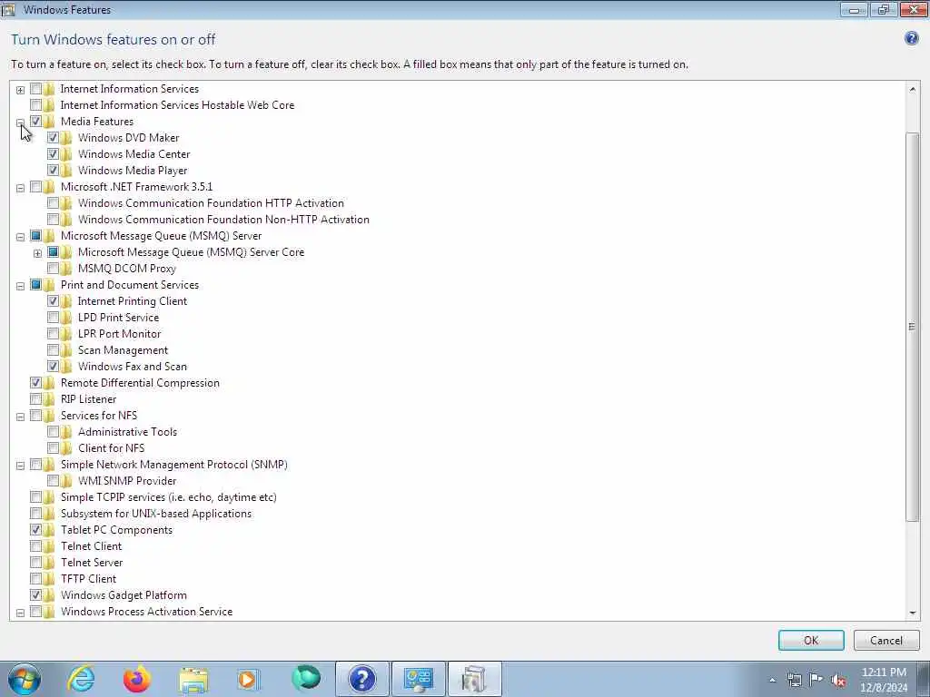Collapse the Media Features node
The height and width of the screenshot is (697, 930).
(20, 123)
